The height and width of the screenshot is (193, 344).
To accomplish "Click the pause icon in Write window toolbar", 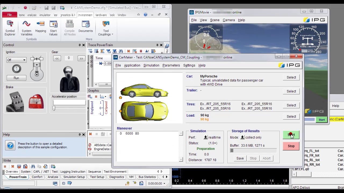I will [5, 166].
